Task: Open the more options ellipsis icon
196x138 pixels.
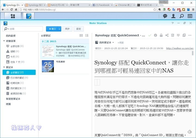Action: 190,35
